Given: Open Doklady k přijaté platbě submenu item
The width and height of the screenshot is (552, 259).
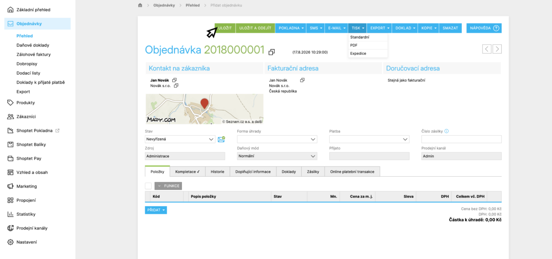Looking at the screenshot, I should click(x=40, y=82).
